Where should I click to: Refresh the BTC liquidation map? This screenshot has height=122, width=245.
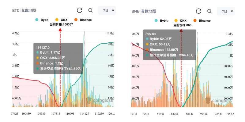click(x=80, y=10)
